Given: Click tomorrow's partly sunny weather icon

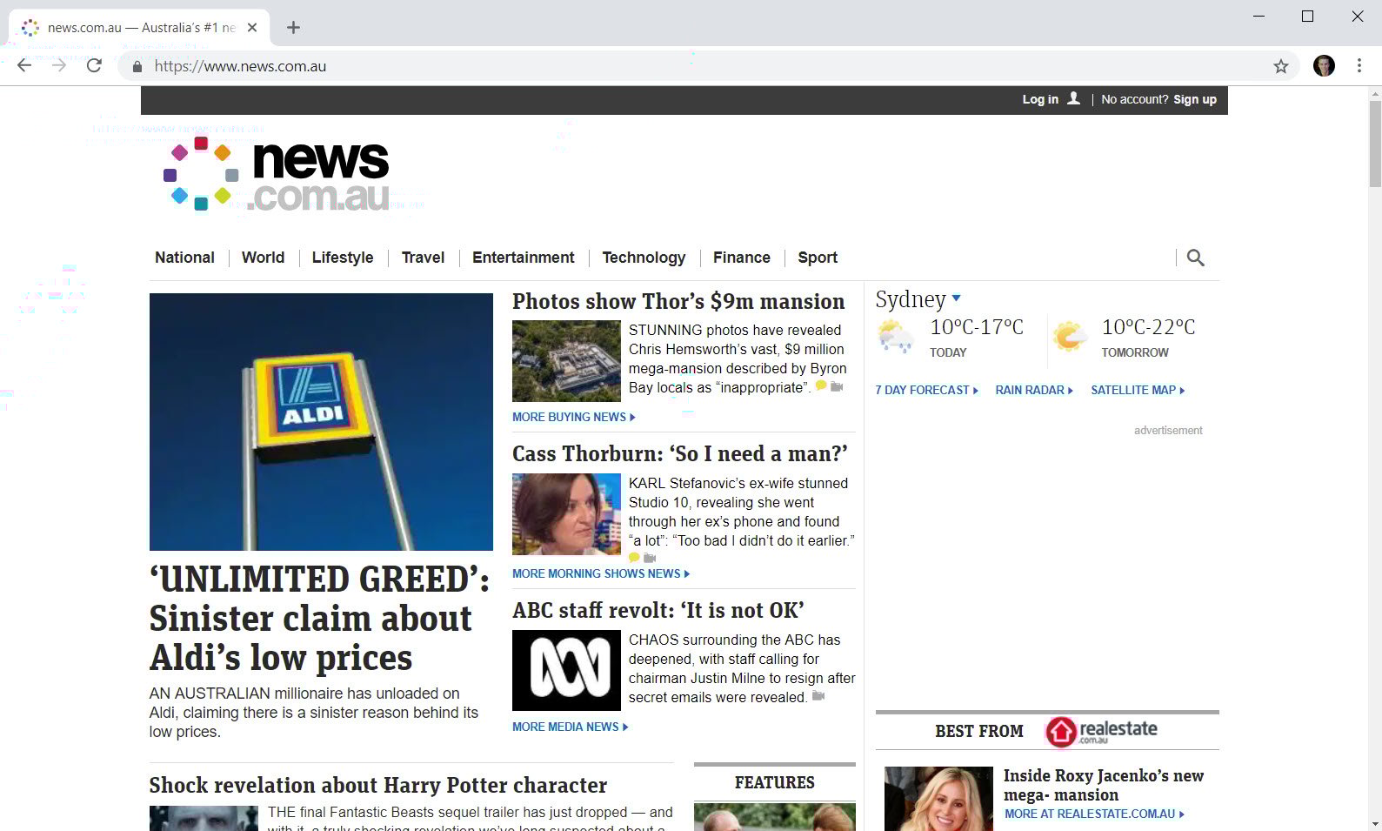Looking at the screenshot, I should [x=1070, y=336].
